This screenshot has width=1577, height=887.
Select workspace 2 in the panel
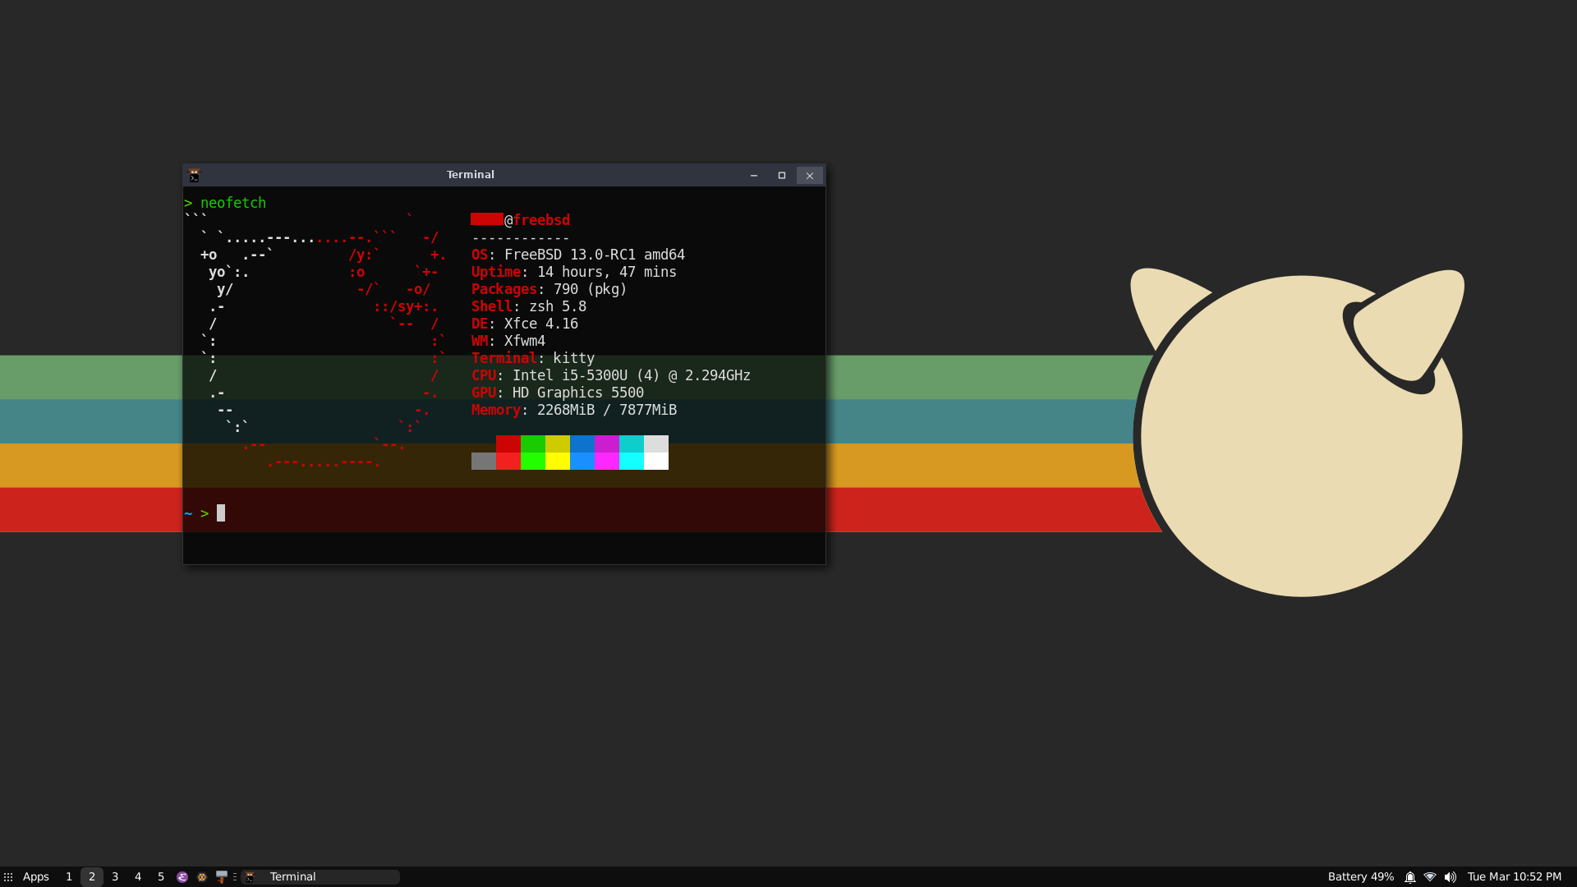click(92, 876)
